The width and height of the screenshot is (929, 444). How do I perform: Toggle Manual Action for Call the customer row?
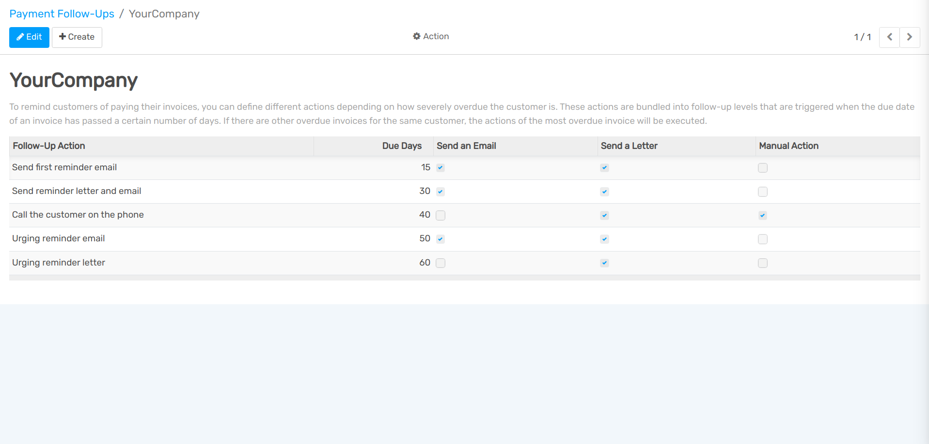762,215
